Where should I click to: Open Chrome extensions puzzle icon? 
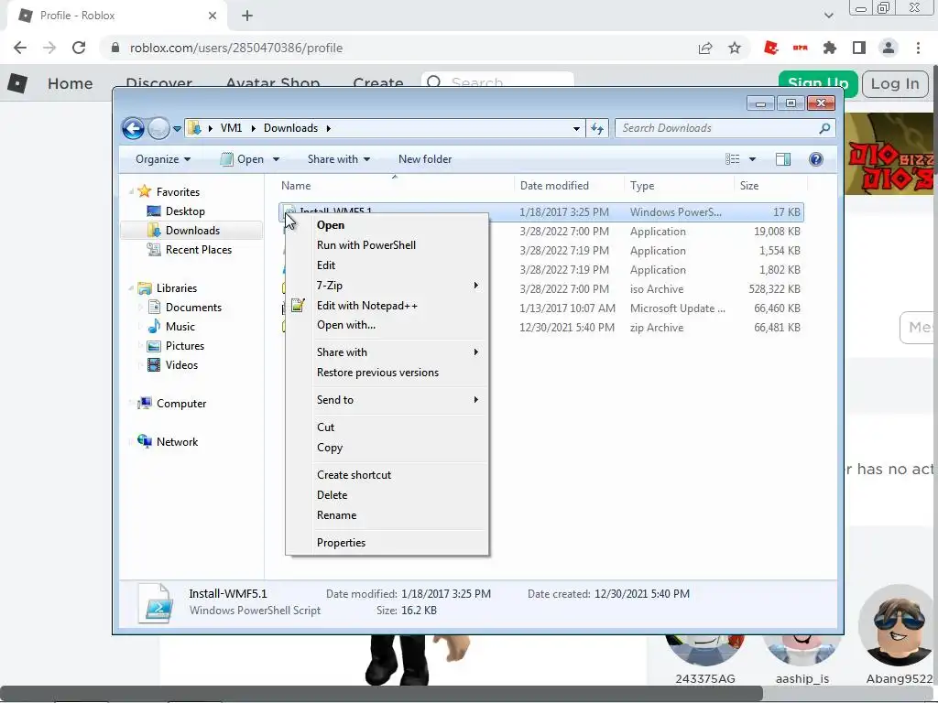(x=830, y=48)
